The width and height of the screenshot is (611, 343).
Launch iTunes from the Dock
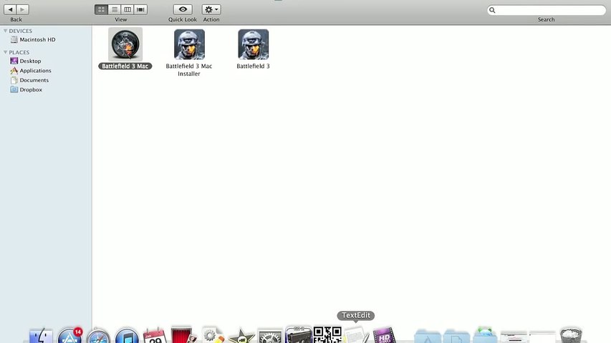click(127, 336)
